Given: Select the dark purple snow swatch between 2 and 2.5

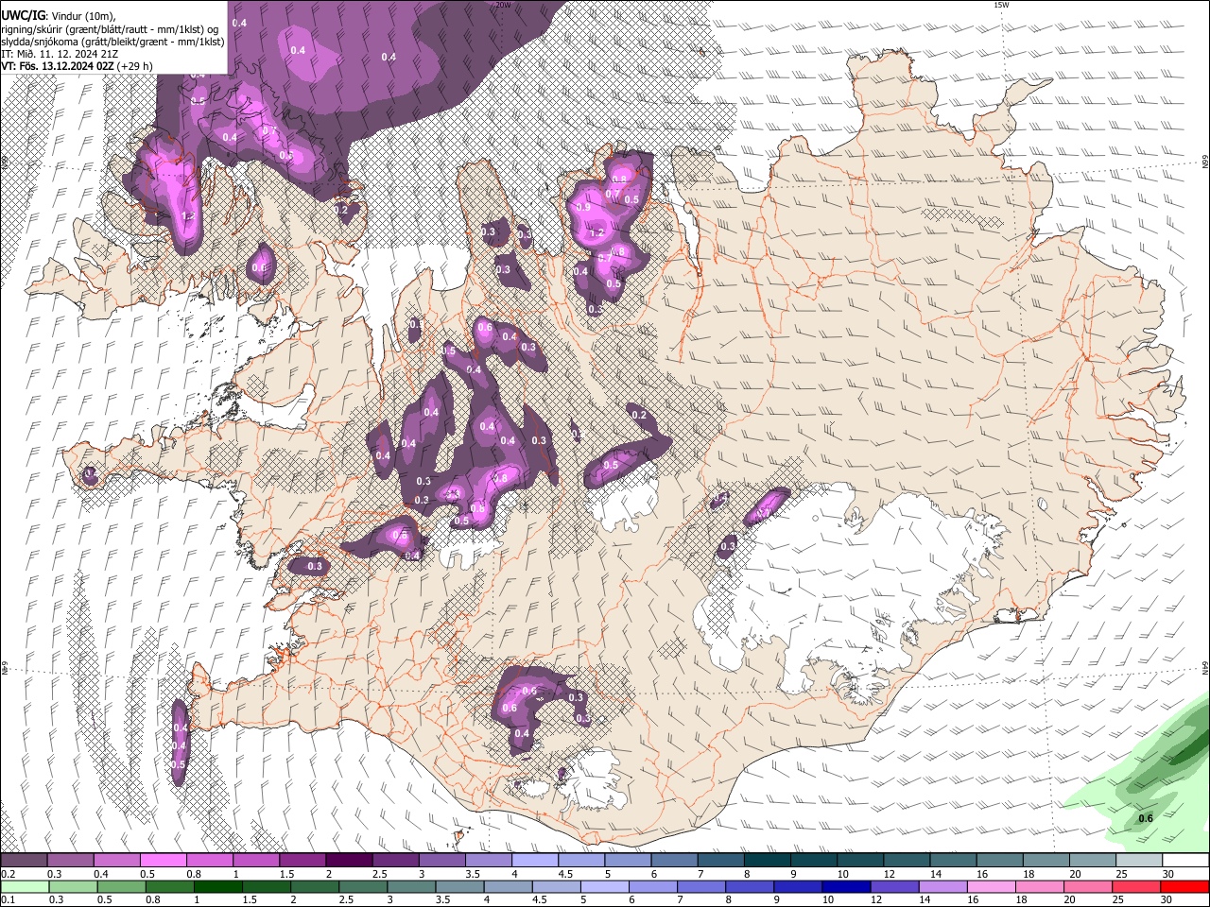Looking at the screenshot, I should pyautogui.click(x=349, y=861).
